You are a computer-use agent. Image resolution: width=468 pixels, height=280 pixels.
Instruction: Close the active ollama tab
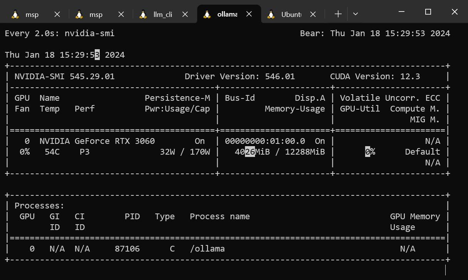[249, 14]
